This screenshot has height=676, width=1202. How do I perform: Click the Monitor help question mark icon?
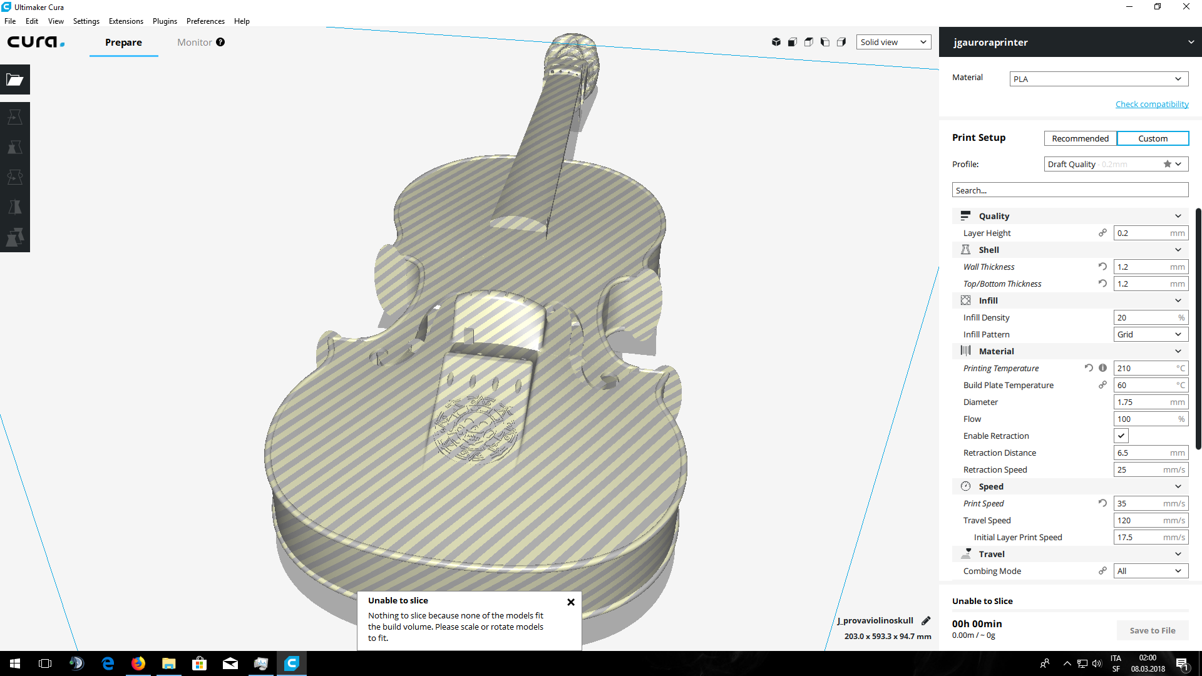coord(220,42)
